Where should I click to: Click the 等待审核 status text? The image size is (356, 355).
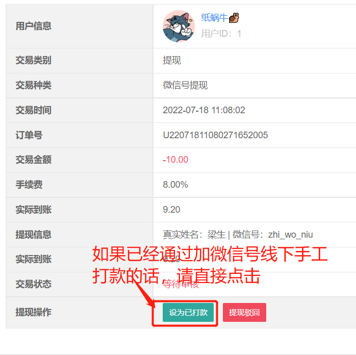pyautogui.click(x=181, y=284)
